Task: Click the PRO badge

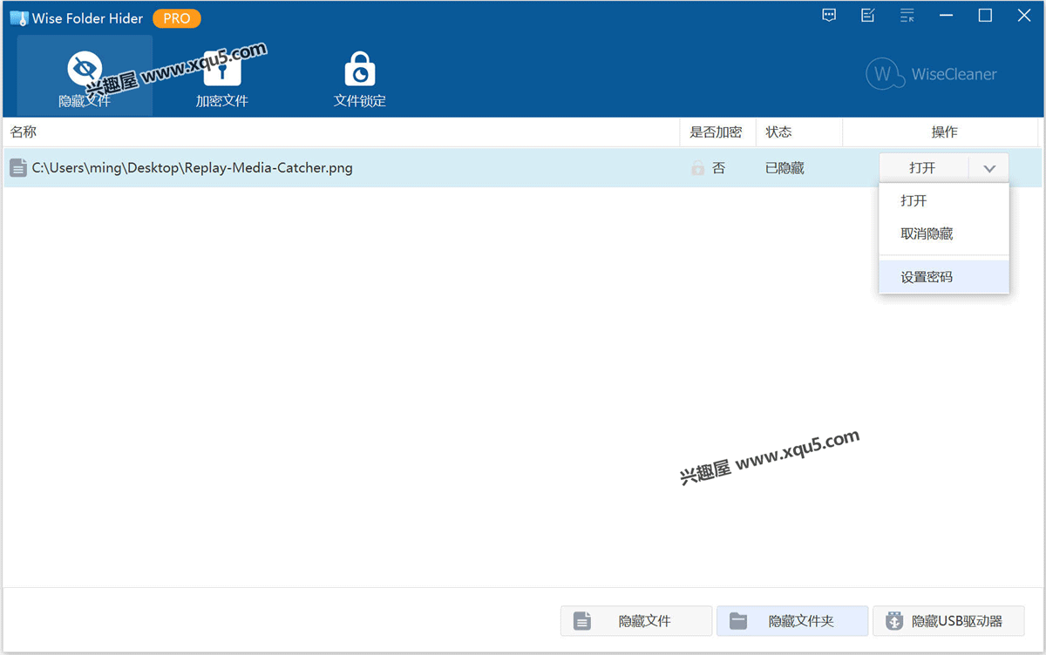Action: pos(177,18)
